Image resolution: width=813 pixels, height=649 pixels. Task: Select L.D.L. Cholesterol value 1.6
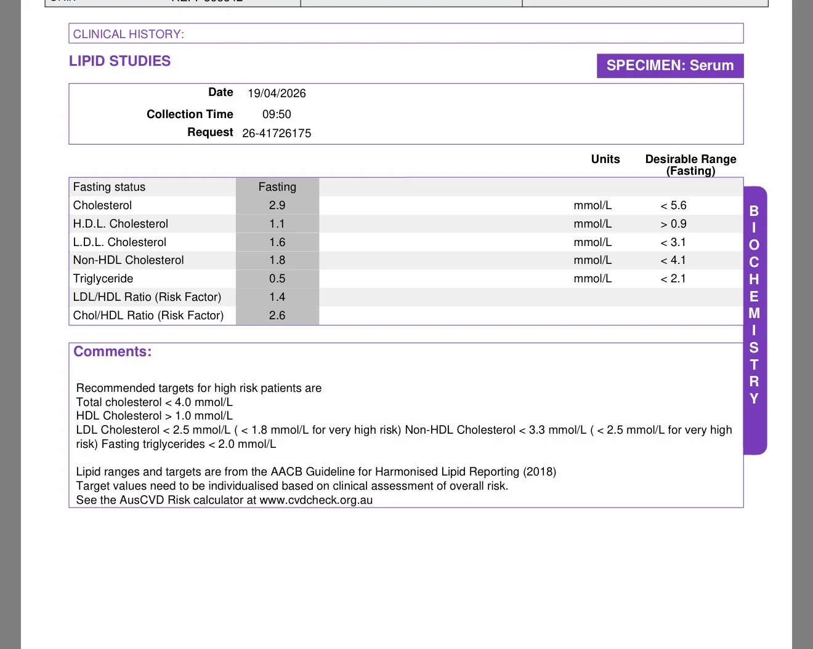pos(277,242)
